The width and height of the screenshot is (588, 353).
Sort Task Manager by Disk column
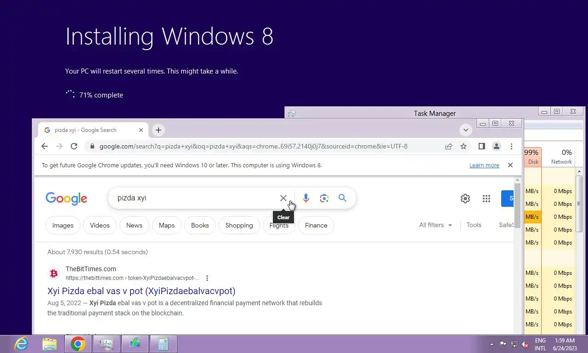533,156
